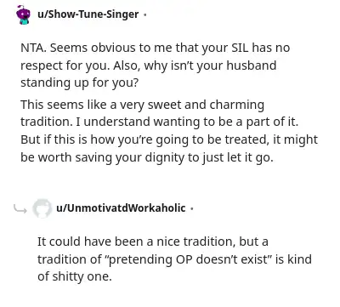Click the phrase "just let it go."

pyautogui.click(x=238, y=157)
